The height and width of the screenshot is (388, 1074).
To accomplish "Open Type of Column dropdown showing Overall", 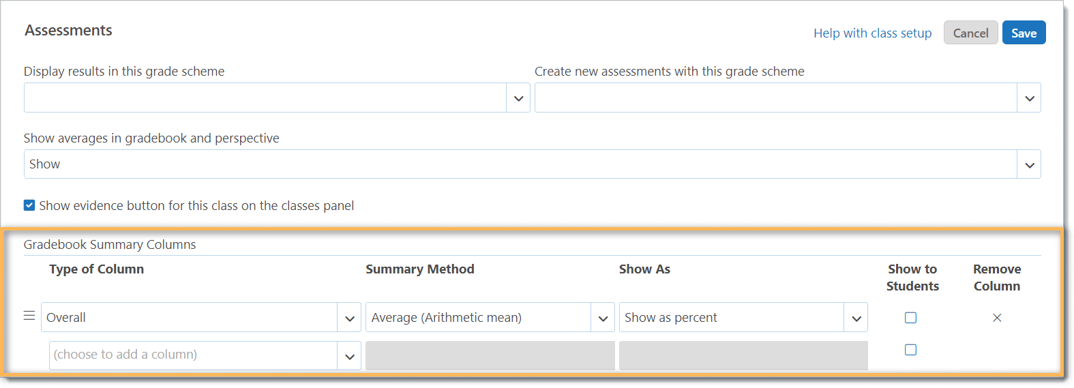I will click(x=190, y=318).
